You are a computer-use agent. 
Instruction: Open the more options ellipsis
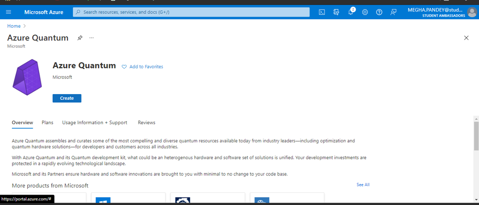point(92,38)
